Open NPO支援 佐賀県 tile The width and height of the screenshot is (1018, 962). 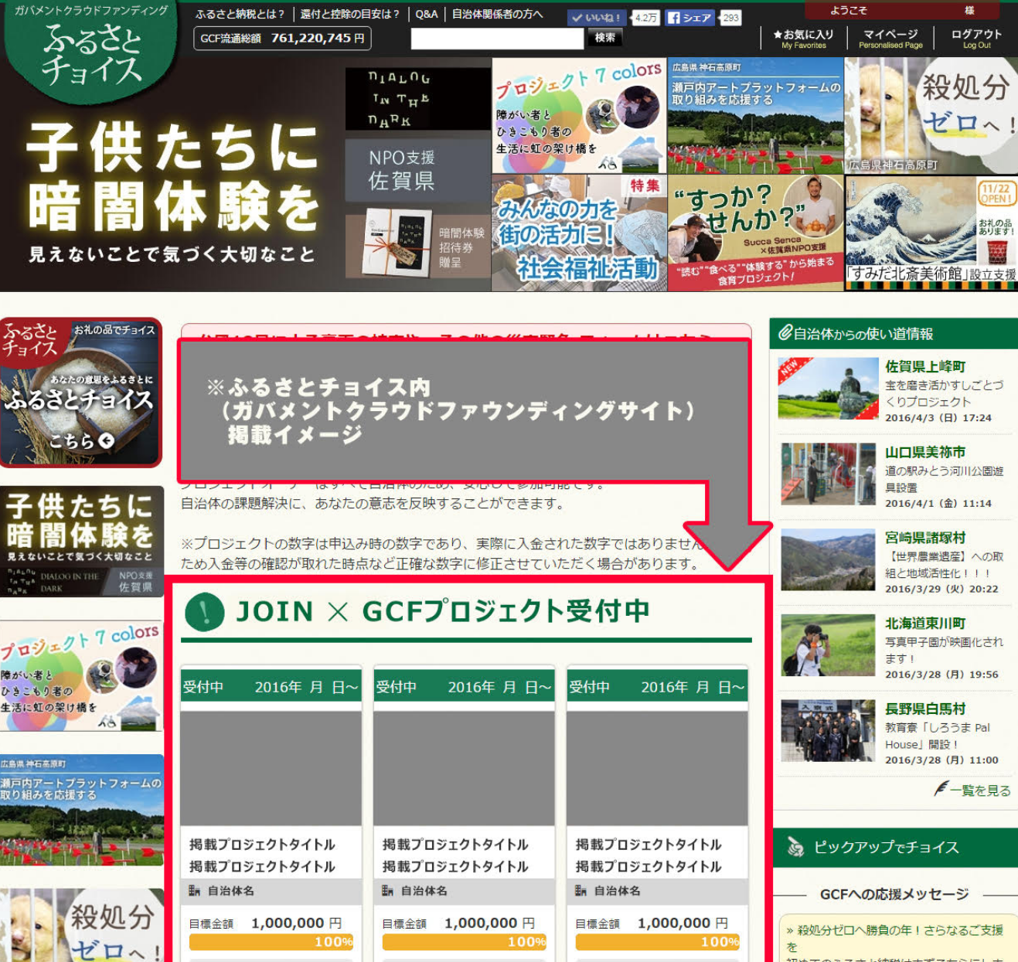(418, 168)
